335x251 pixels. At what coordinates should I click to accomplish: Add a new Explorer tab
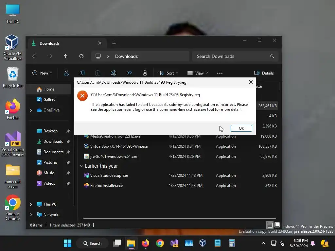[114, 43]
